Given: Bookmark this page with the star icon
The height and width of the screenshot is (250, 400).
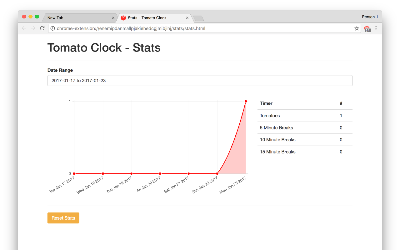Looking at the screenshot, I should pos(357,28).
